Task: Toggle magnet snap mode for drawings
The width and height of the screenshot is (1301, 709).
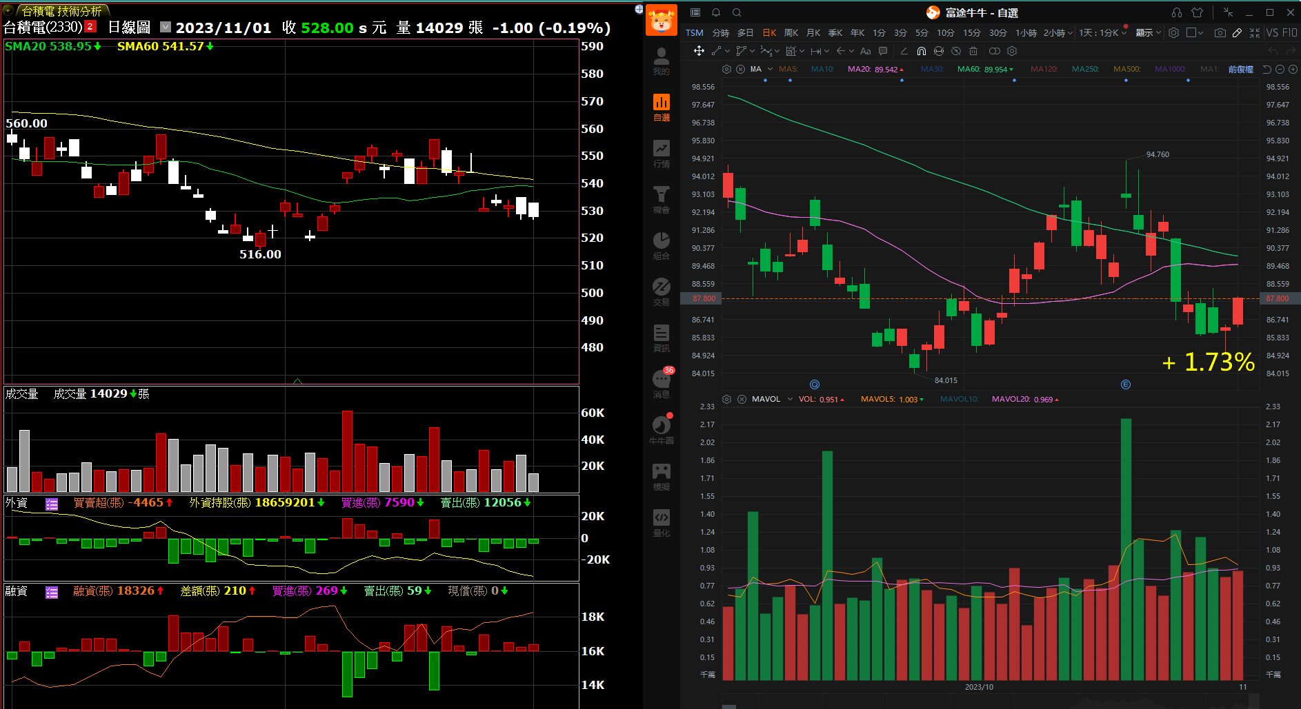Action: 922,51
